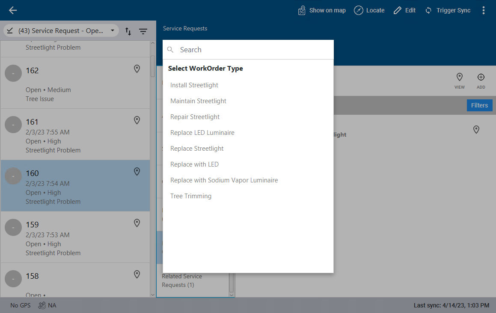
Task: Select Tree Trimming work order type
Action: [x=191, y=196]
